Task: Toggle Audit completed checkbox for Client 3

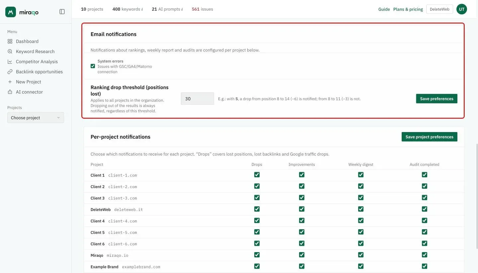Action: (x=425, y=198)
